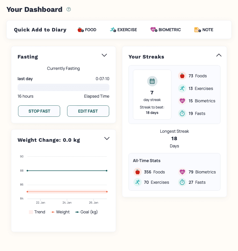238x251 pixels.
Task: Click the heart Biometric quick-add icon
Action: [154, 30]
